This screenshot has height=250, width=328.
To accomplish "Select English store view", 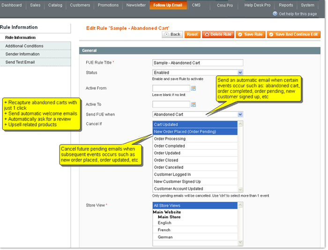I will [195, 223].
